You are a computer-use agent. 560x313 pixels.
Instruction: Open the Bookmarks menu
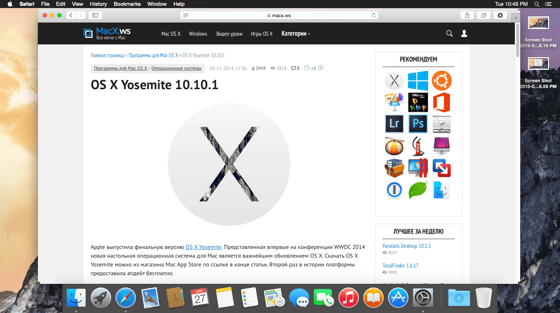click(127, 4)
